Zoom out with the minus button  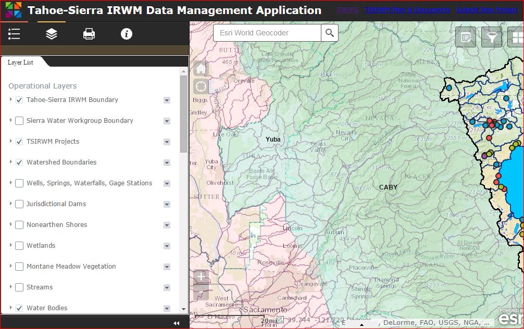(201, 292)
